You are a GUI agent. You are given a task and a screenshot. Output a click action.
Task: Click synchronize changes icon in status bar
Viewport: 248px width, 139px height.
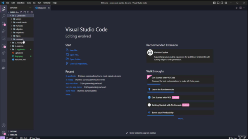[x=16, y=138]
